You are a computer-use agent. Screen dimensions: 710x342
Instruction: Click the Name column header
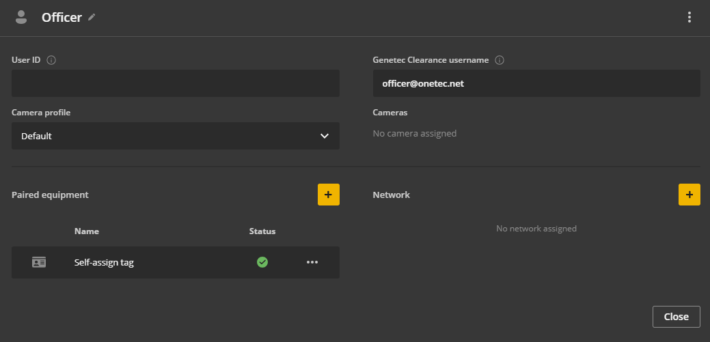point(87,231)
